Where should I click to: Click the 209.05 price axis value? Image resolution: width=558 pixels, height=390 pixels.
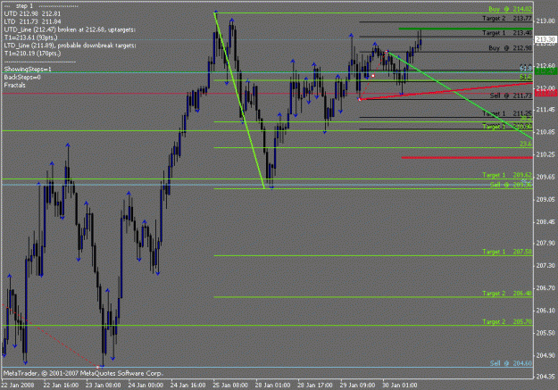(546, 199)
